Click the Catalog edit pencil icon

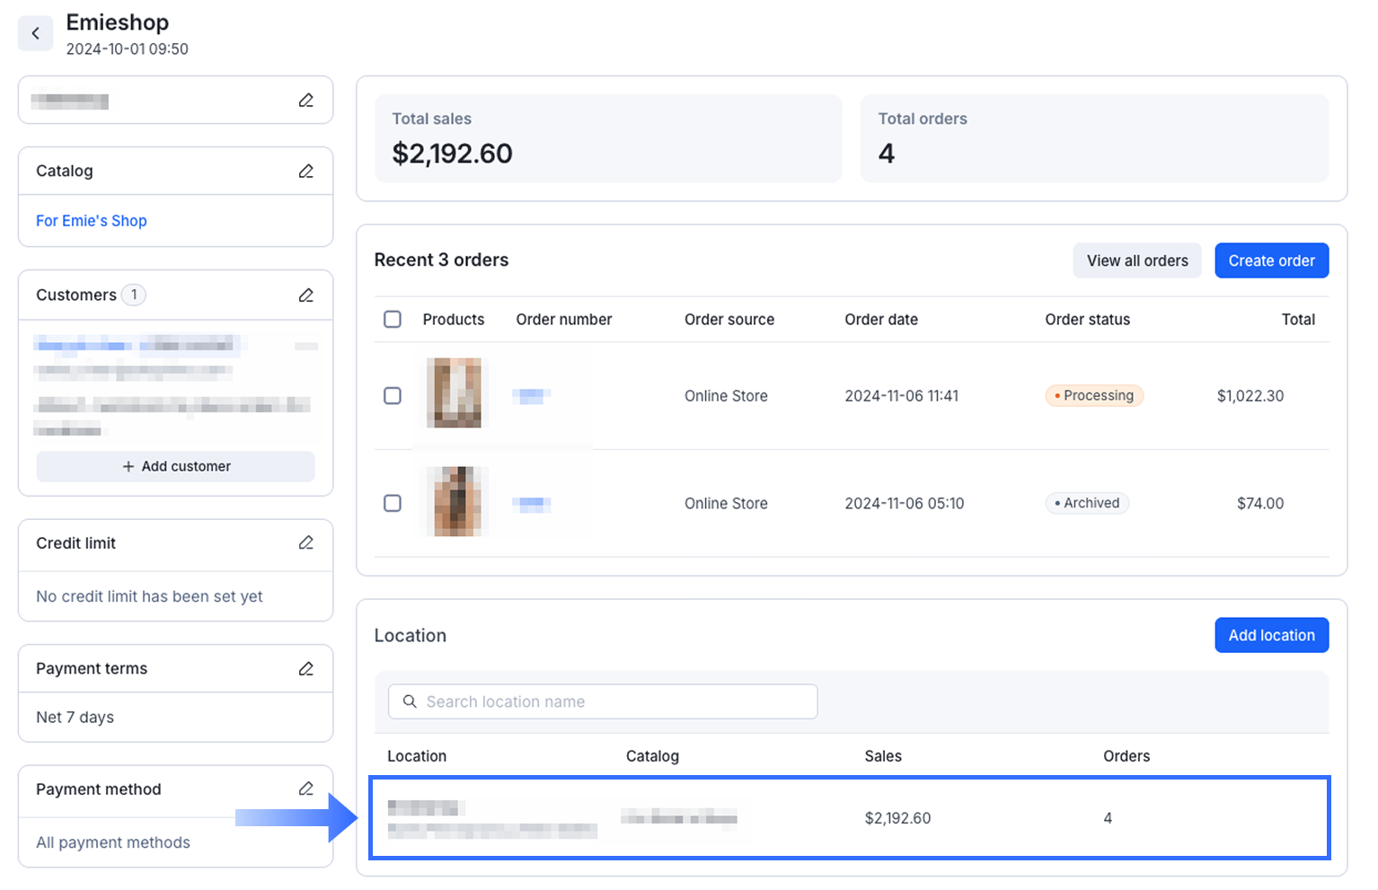[306, 171]
